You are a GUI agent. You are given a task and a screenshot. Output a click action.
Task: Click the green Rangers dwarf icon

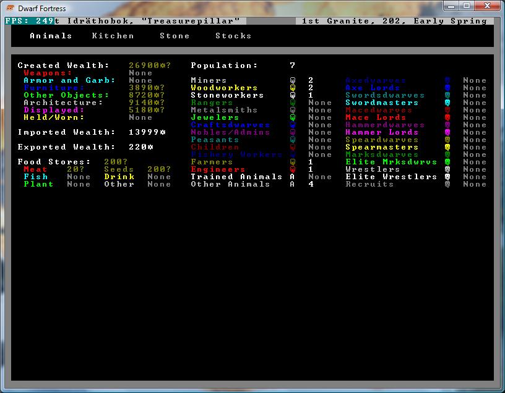(293, 103)
